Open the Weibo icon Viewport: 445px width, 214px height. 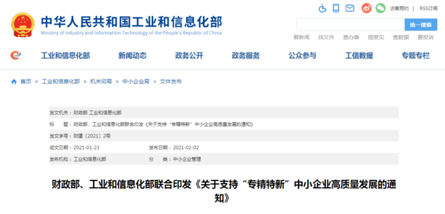coord(367,8)
